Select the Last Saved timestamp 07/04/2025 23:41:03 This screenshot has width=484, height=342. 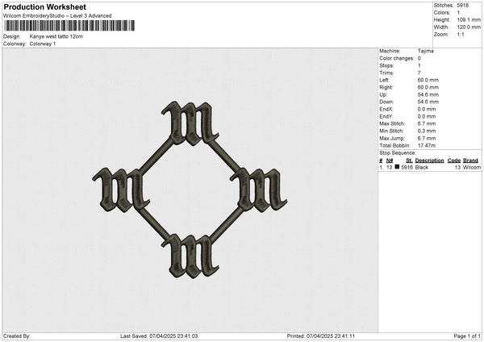coord(173,336)
